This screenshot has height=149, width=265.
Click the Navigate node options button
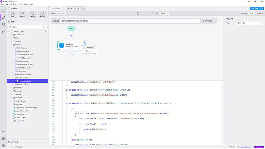82,45
